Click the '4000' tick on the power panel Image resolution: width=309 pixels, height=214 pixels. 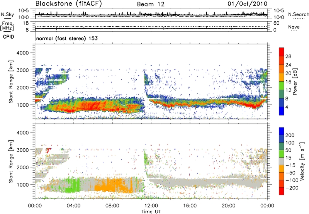pos(22,53)
